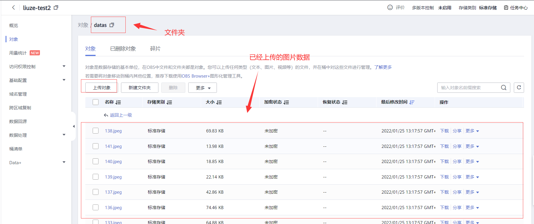Sort by last modified time icon

pyautogui.click(x=412, y=102)
